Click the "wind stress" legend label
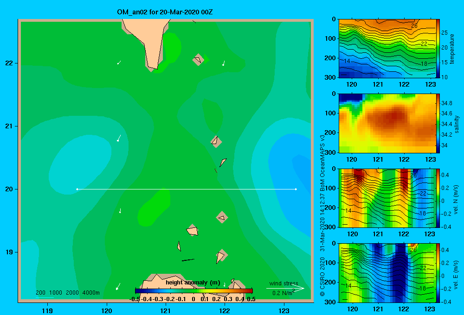This screenshot has height=315, width=464. (284, 283)
